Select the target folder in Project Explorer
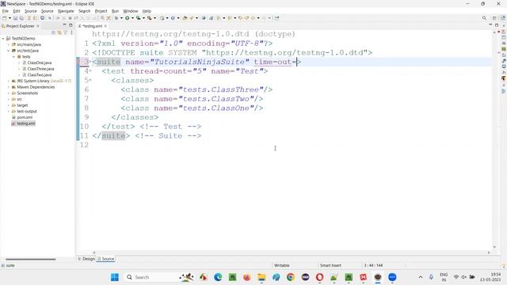The image size is (507, 285). tap(22, 105)
